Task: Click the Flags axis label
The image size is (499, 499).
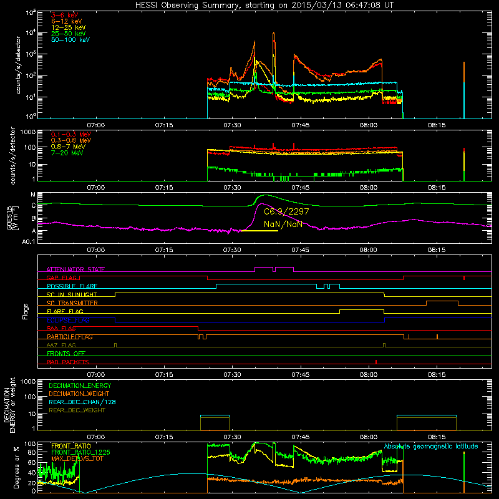Action: [26, 311]
